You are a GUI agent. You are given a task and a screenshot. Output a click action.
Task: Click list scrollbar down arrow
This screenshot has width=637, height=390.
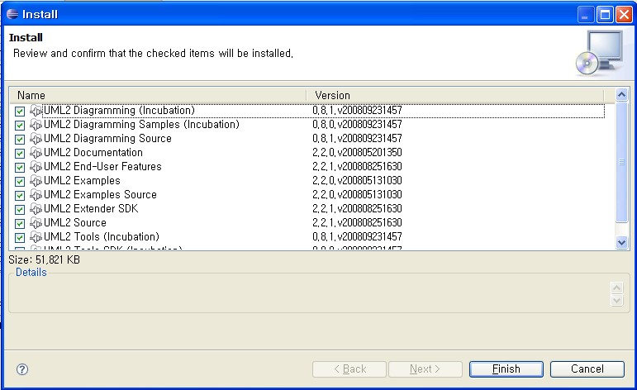[x=621, y=243]
